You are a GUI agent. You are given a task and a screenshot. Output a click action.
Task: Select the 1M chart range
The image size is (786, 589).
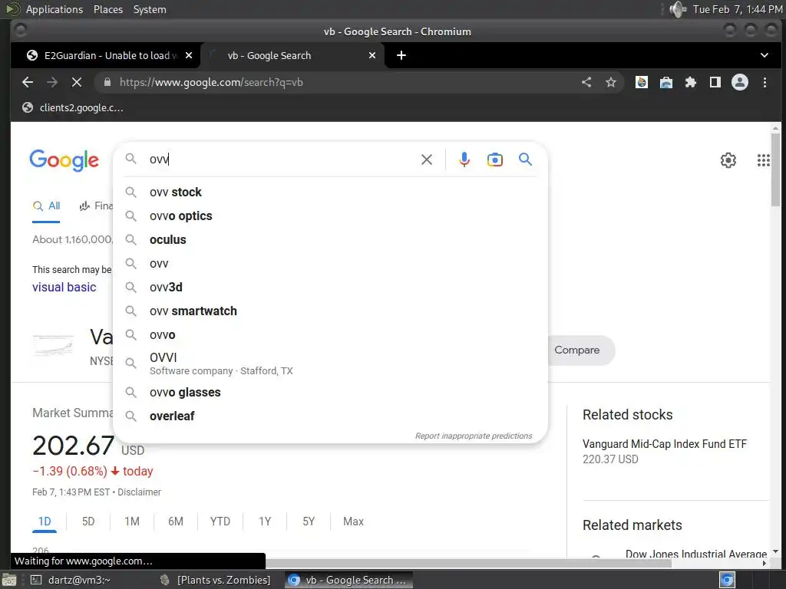tap(132, 522)
